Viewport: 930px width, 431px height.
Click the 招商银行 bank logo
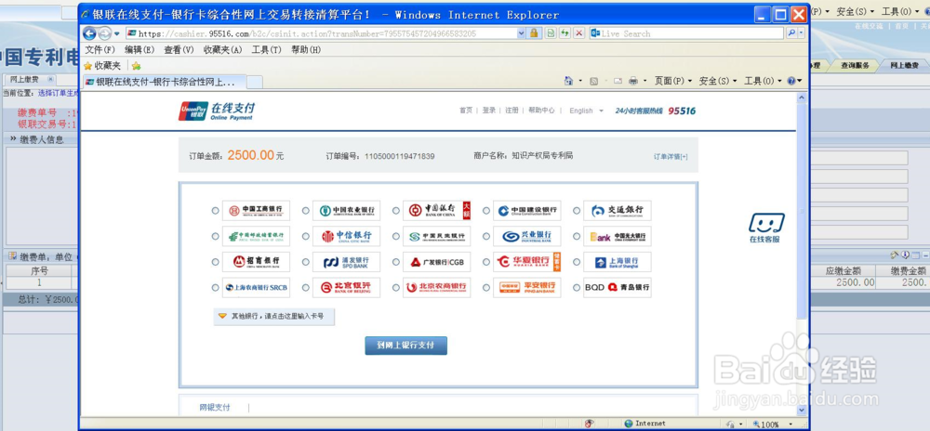257,262
